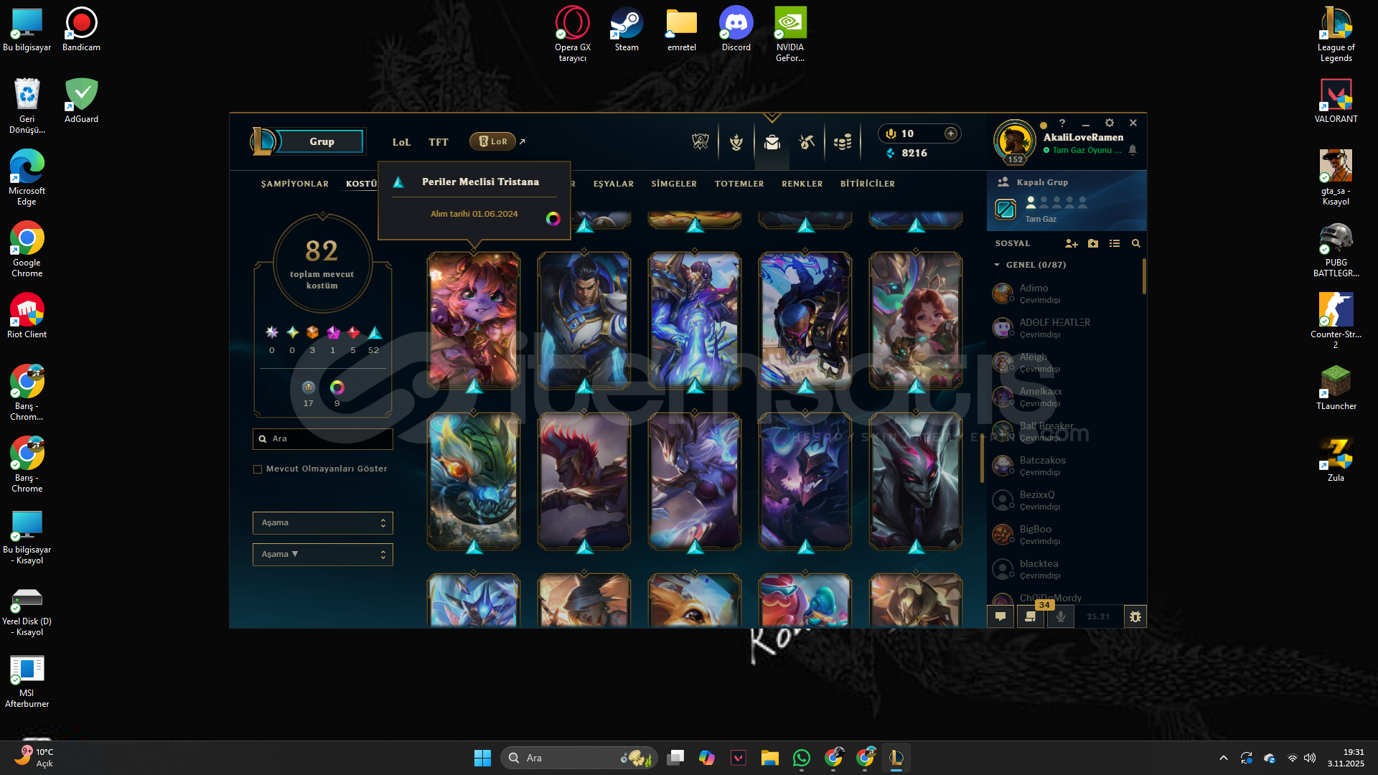Open the Loot hammer icon

807,142
